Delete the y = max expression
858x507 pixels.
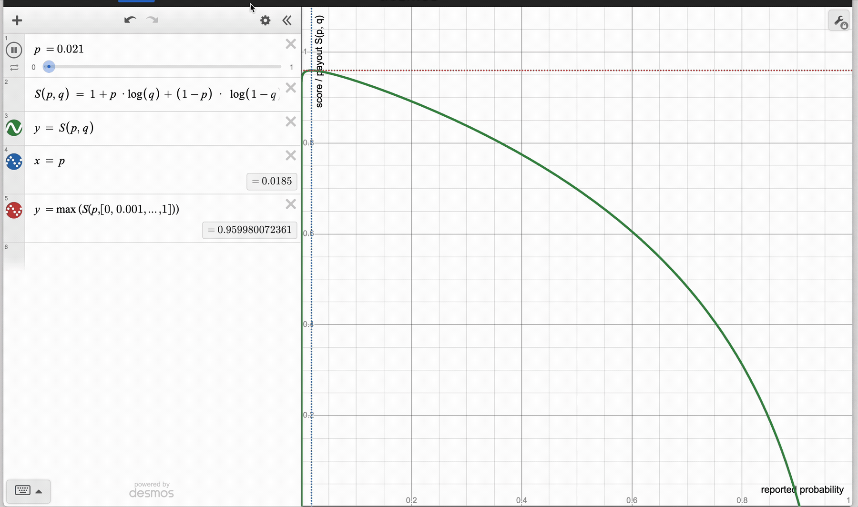coord(291,204)
